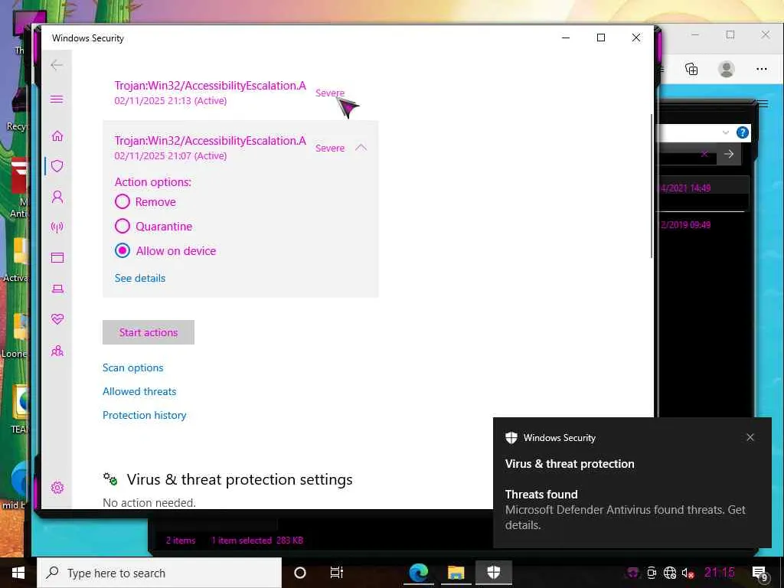Image resolution: width=784 pixels, height=588 pixels.
Task: Open Firewall & network protection antenna icon
Action: [57, 227]
